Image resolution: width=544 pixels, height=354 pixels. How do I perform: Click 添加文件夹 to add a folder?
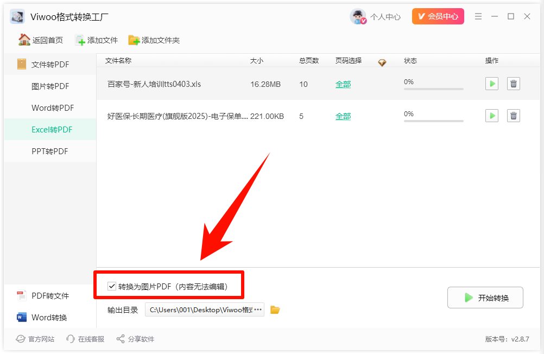[x=154, y=40]
